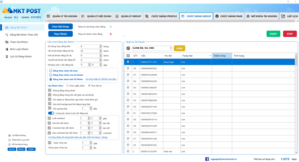Click the green START button
Viewport: 299px width, 162px height.
273,34
